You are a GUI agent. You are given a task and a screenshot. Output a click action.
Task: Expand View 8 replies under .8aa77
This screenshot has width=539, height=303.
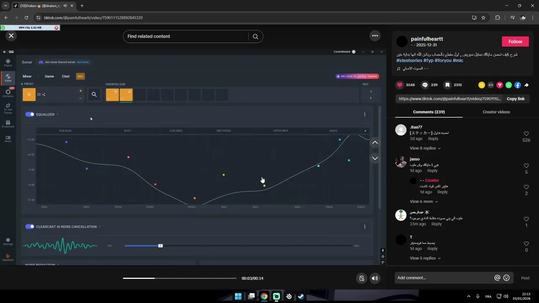[x=425, y=148]
